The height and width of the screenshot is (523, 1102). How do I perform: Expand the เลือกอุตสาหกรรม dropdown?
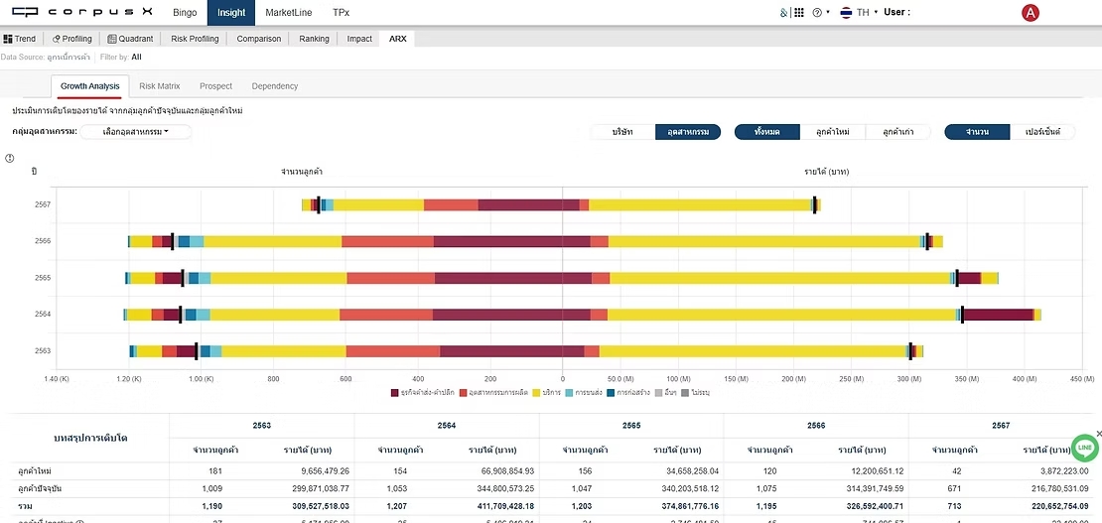click(136, 132)
